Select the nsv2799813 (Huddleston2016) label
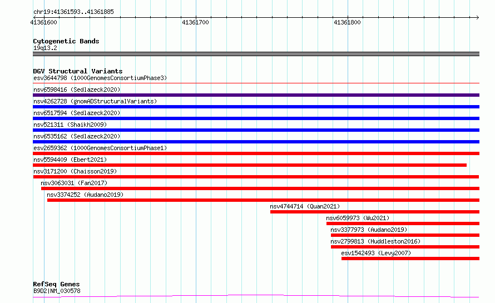 coord(375,241)
